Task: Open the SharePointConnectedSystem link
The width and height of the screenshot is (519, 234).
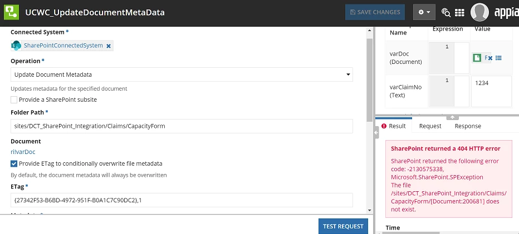Action: point(63,46)
